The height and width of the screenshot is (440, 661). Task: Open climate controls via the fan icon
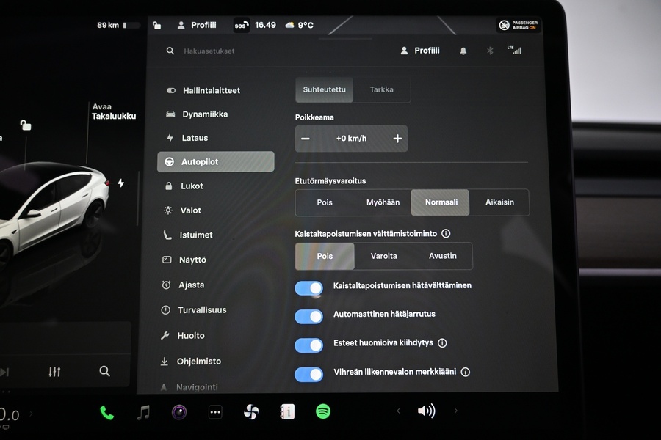250,411
